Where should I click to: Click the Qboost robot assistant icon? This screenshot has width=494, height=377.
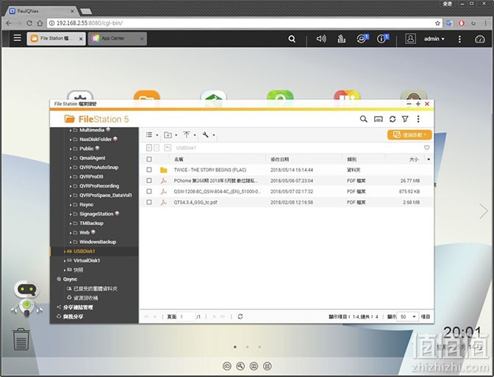pos(26,298)
